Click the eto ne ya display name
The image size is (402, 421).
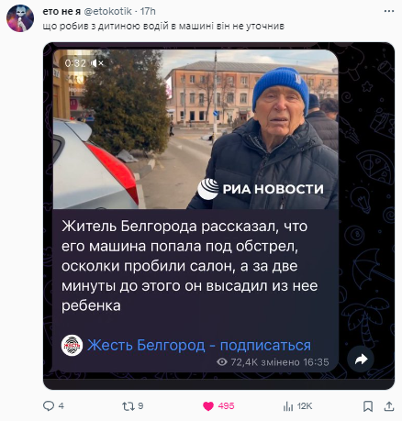click(x=61, y=11)
